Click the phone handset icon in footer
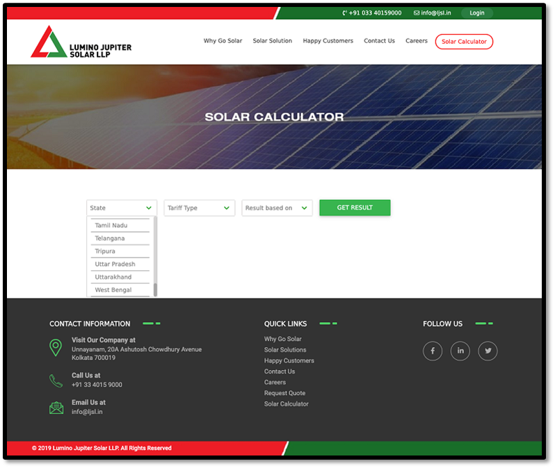Image resolution: width=555 pixels, height=468 pixels. pos(56,381)
